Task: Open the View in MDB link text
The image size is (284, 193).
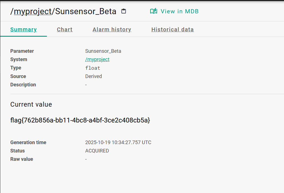Action: point(180,11)
